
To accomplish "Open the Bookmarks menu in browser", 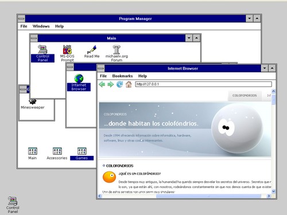I will pyautogui.click(x=122, y=76).
